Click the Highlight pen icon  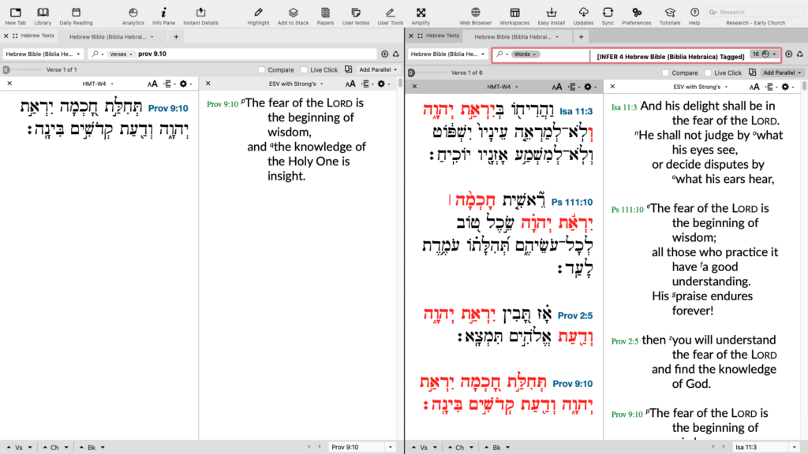(x=258, y=15)
